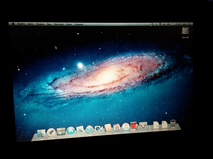The width and height of the screenshot is (213, 159).
Task: Click the Справка menu item
Action: pyautogui.click(x=79, y=24)
